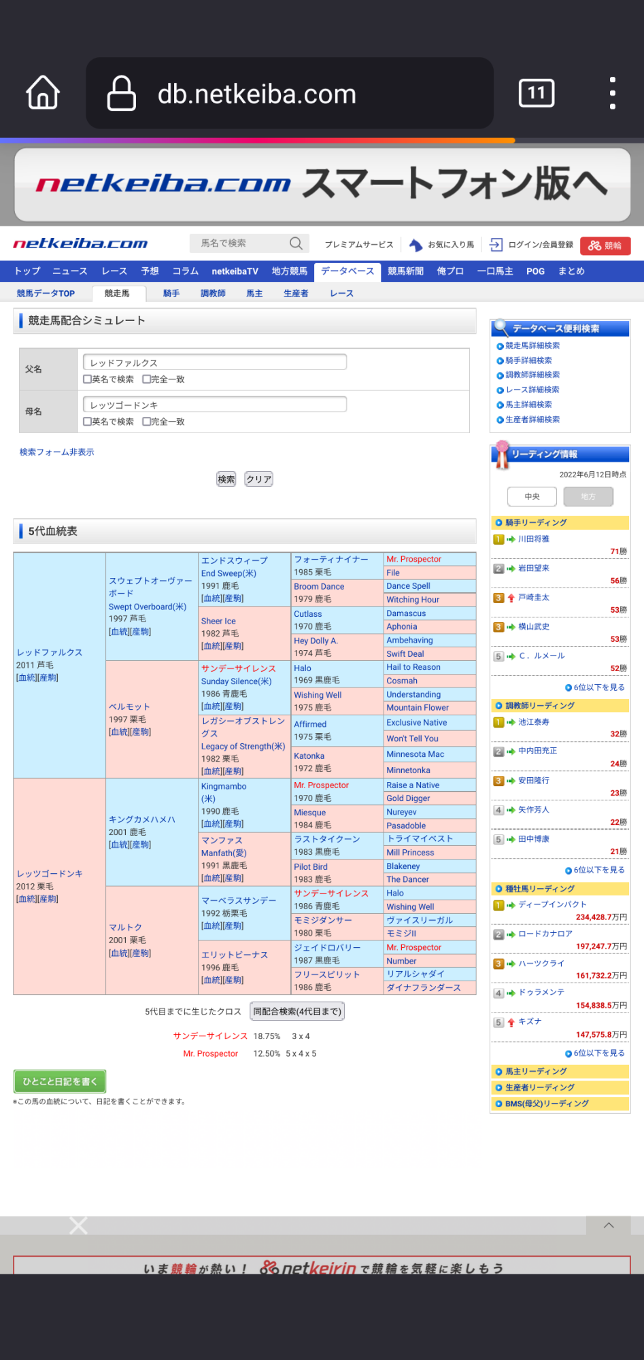This screenshot has width=644, height=1360.
Task: Switch to the 騎手 sub-tab
Action: [171, 294]
